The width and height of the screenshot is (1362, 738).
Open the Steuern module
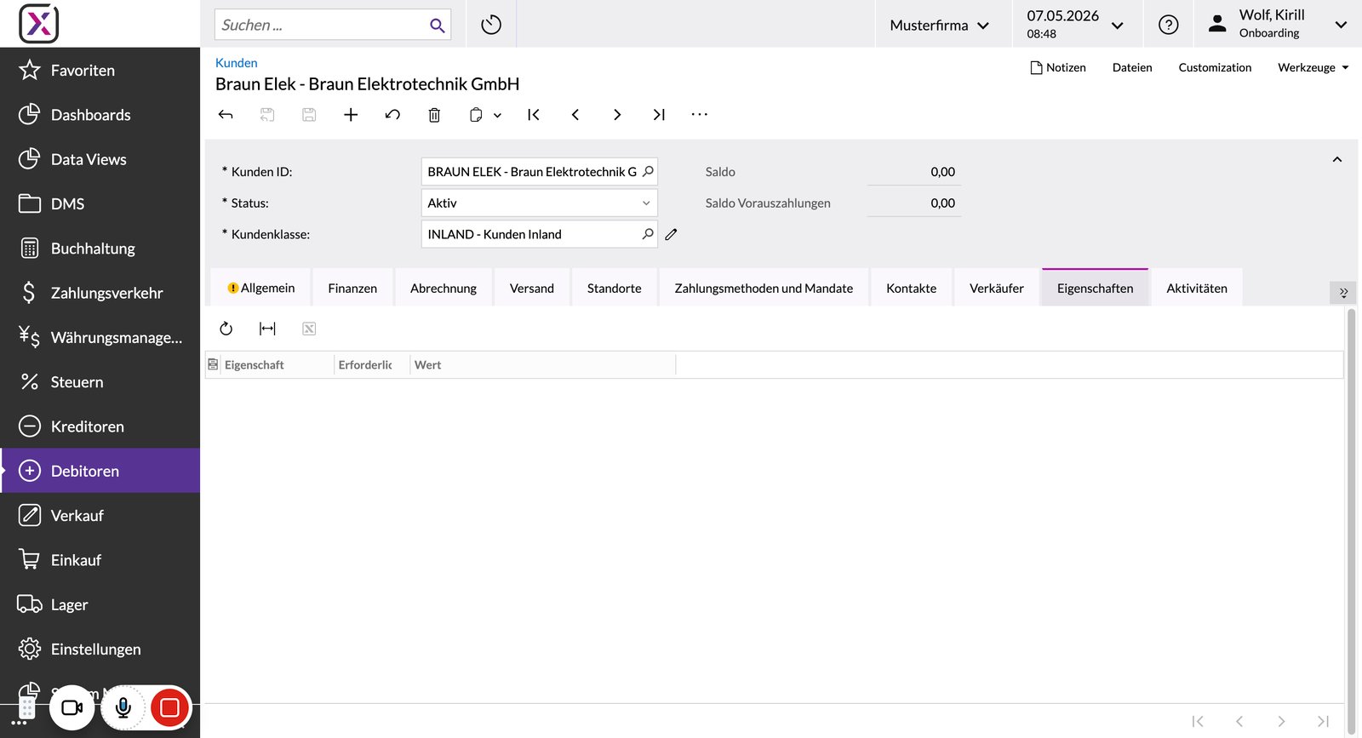click(100, 382)
